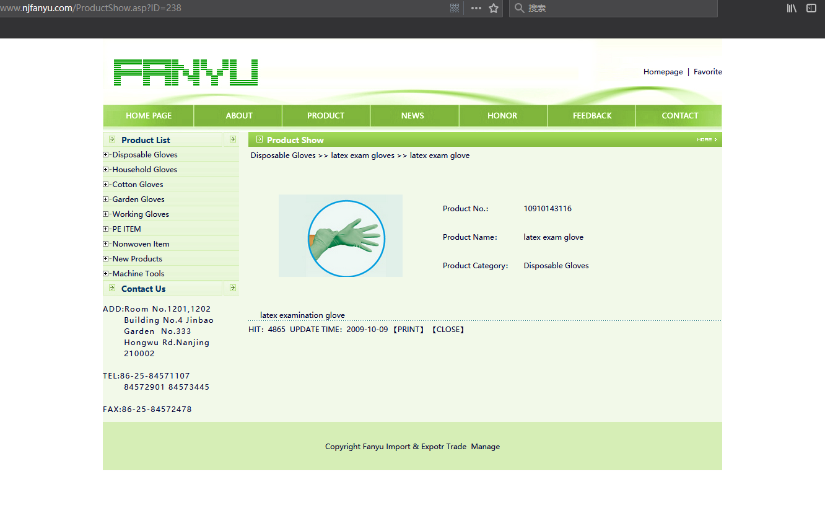
Task: Go to the FEEDBACK navigation tab
Action: 591,116
